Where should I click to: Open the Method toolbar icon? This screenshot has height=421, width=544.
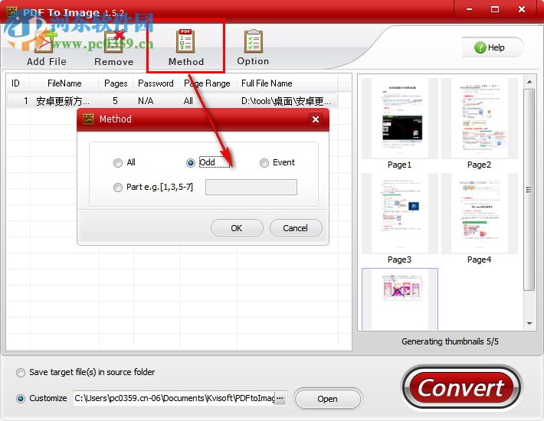[186, 47]
